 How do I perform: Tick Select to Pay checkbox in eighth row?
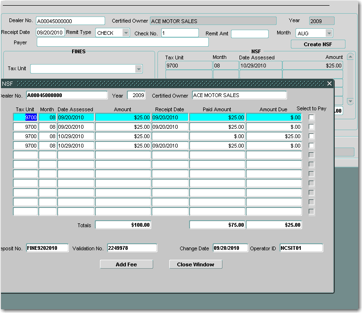pyautogui.click(x=311, y=183)
